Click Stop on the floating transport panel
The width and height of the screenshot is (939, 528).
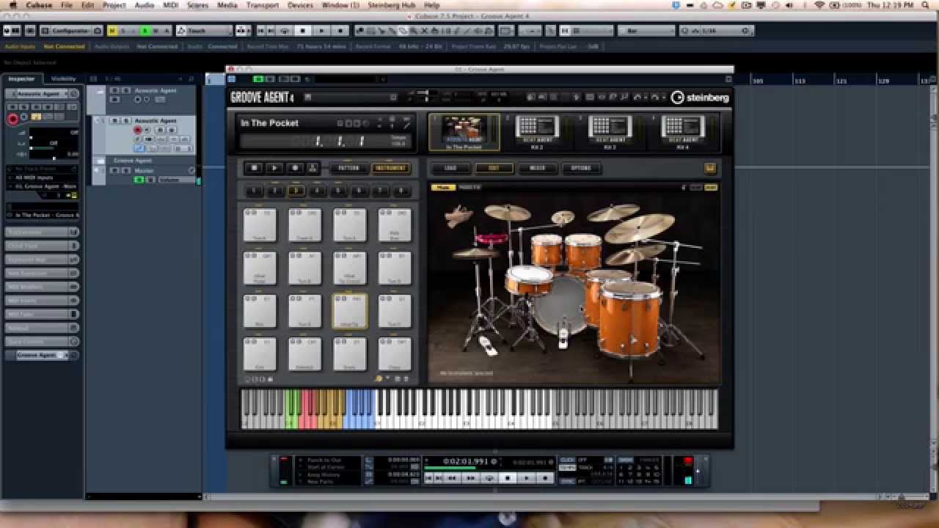click(508, 477)
